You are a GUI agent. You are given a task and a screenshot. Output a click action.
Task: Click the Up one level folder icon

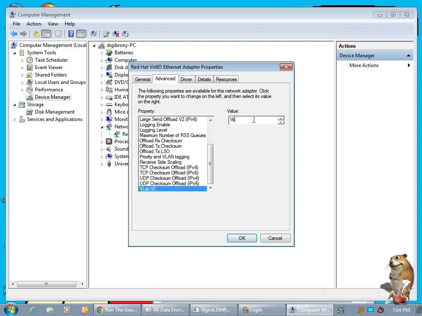click(x=36, y=34)
